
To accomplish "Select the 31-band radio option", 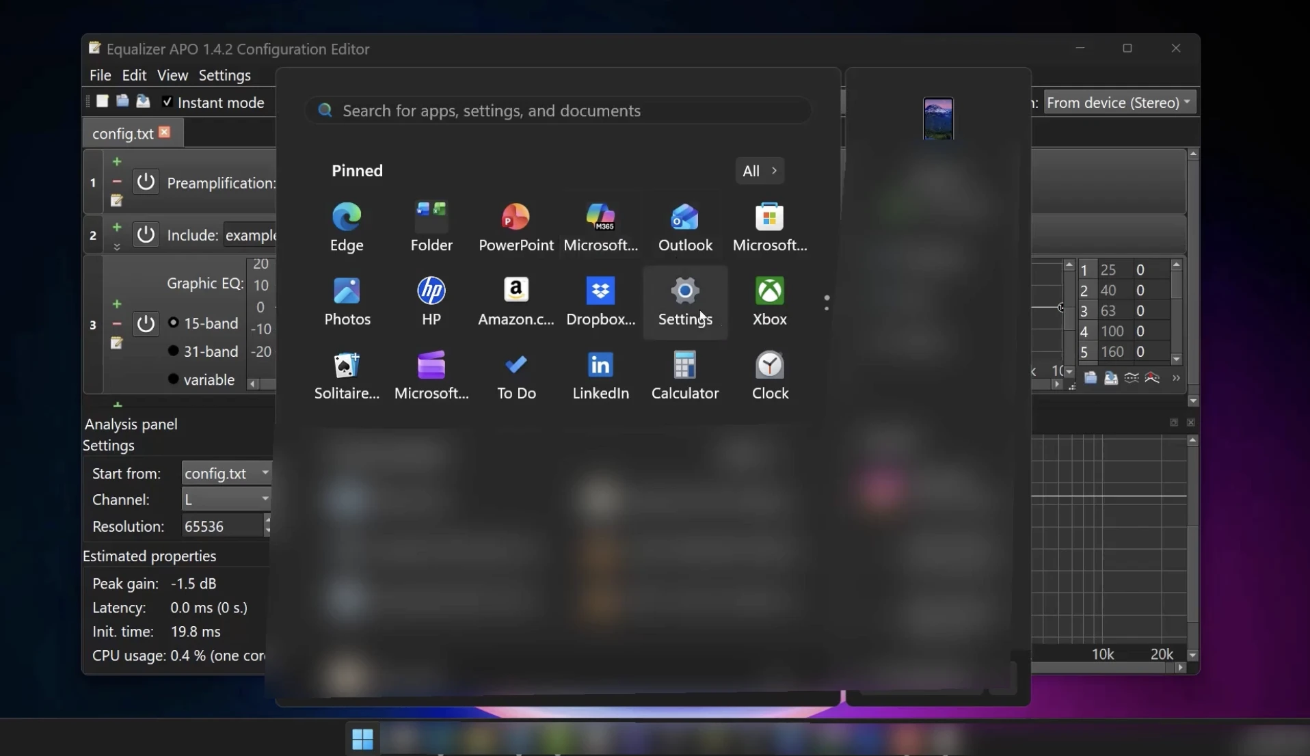I will point(174,351).
